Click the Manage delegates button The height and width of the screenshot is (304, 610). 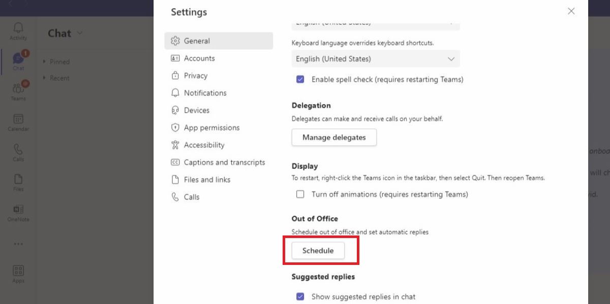tap(334, 137)
